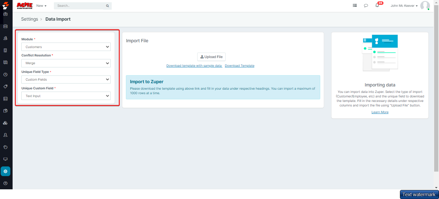Open the highlighted settings gear icon
The image size is (439, 199).
tap(5, 171)
